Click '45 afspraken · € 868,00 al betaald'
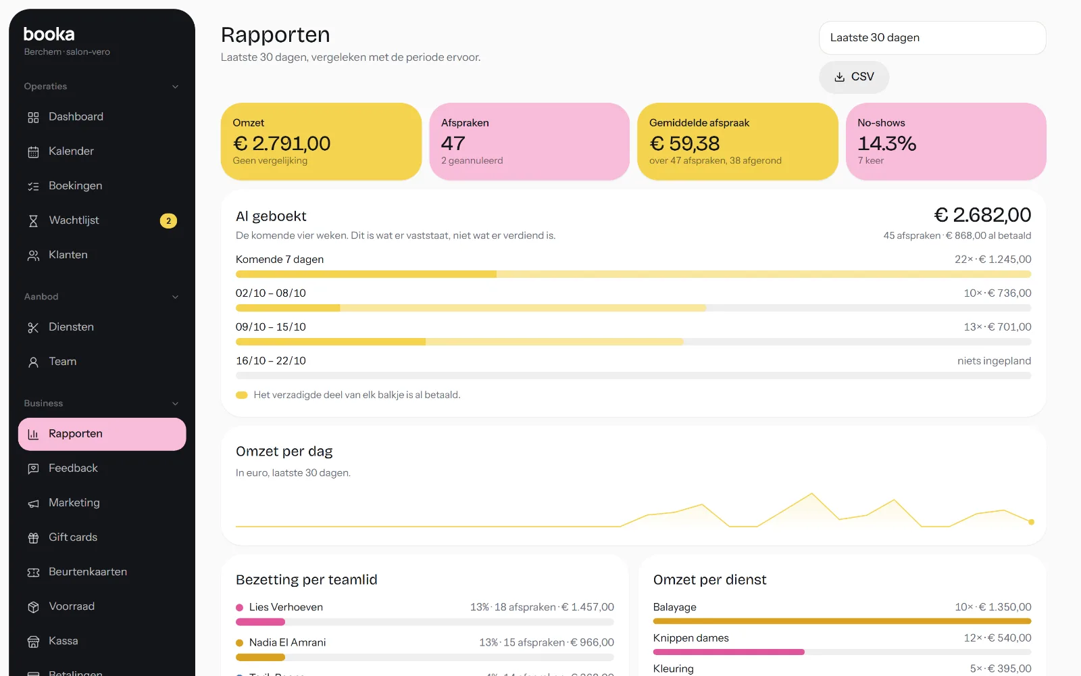Viewport: 1081px width, 676px height. 957,236
